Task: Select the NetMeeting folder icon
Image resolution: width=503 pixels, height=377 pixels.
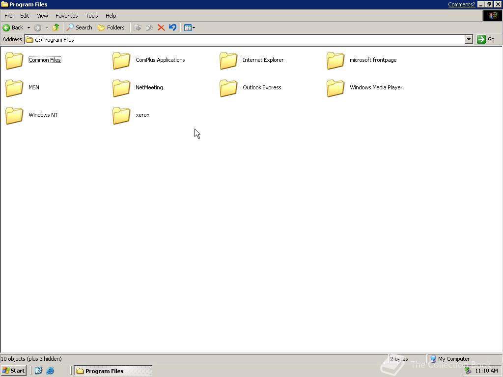Action: click(121, 88)
